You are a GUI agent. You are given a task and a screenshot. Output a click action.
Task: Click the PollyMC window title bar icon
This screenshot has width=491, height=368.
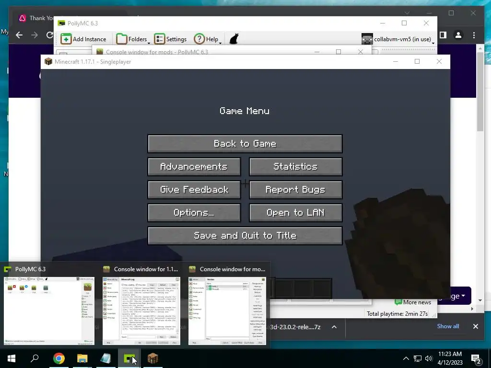pos(62,23)
